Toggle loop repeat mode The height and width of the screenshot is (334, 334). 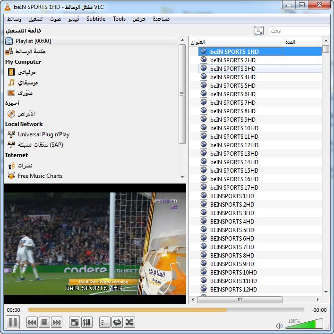pyautogui.click(x=117, y=322)
